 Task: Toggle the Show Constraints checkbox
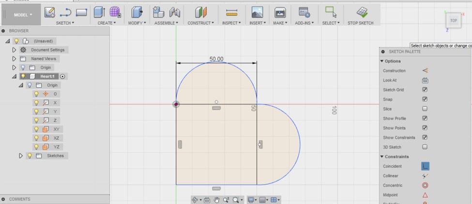pyautogui.click(x=425, y=138)
